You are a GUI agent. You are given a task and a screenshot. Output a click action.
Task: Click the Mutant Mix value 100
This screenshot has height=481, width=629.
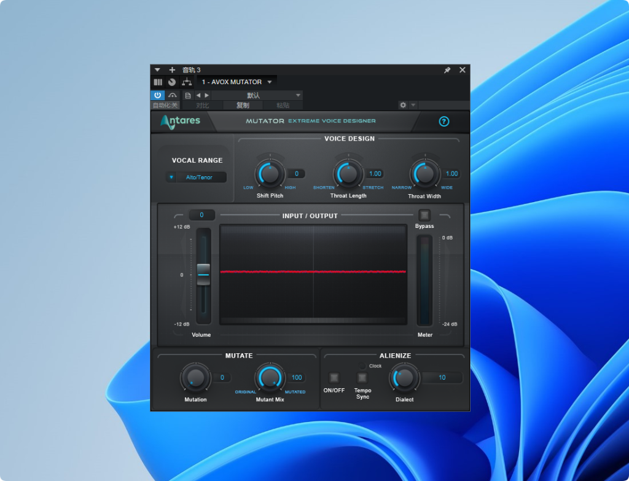tap(297, 378)
